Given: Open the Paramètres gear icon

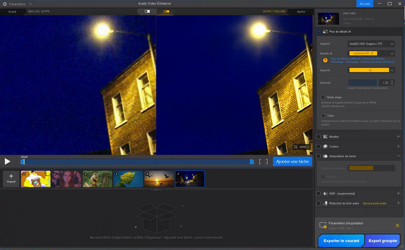Looking at the screenshot, I should [5, 4].
